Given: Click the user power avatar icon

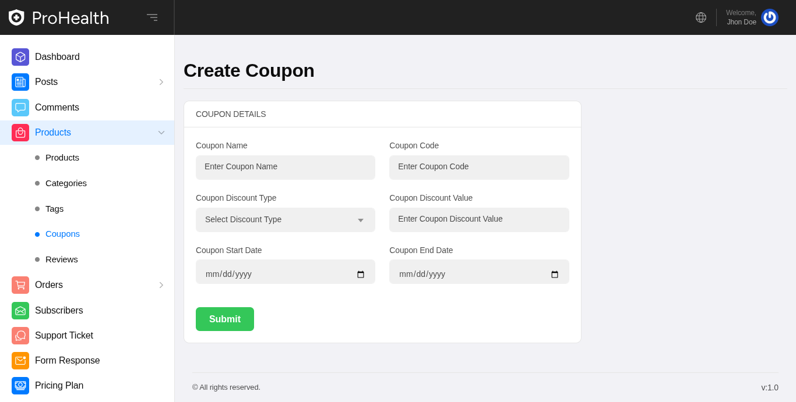Looking at the screenshot, I should point(769,17).
